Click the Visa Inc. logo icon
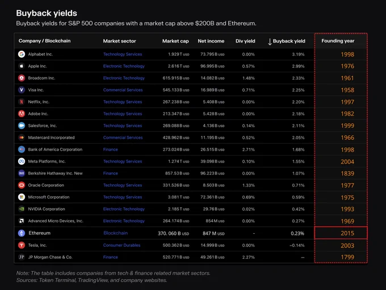Image resolution: width=386 pixels, height=290 pixels. point(22,90)
